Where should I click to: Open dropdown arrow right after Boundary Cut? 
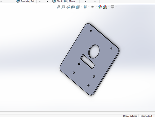40,2
